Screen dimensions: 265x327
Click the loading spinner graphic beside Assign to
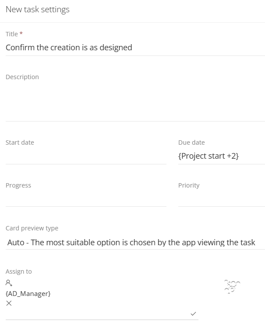(x=232, y=287)
